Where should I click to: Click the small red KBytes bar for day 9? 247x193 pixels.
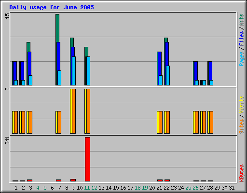73,180
